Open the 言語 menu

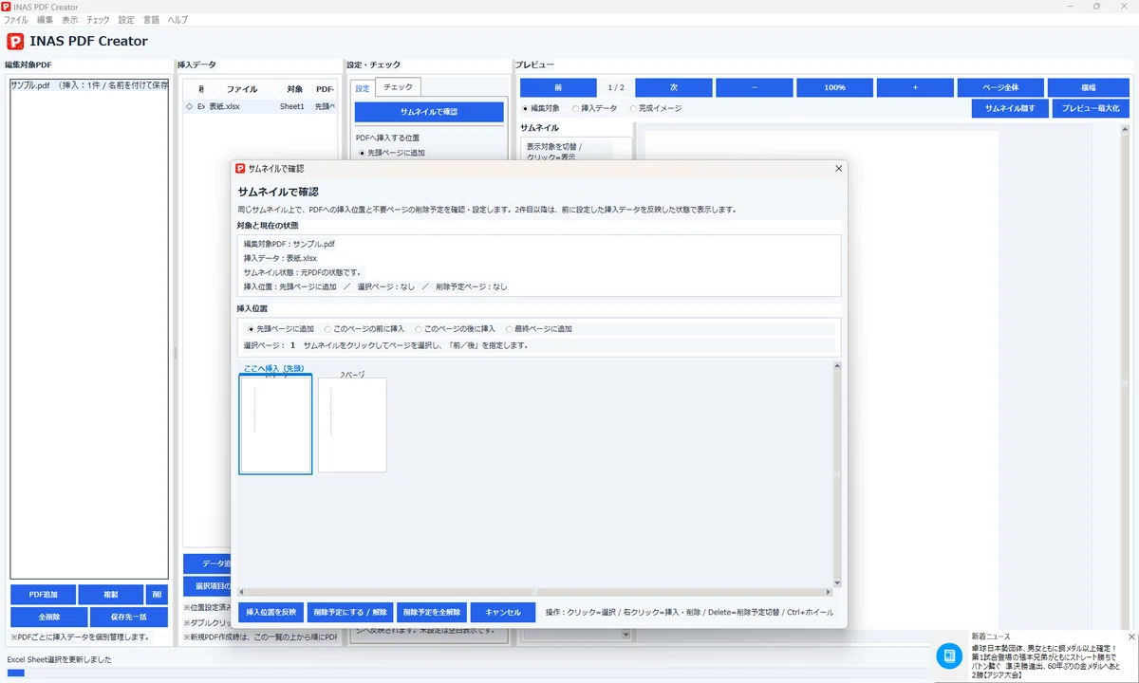[x=152, y=19]
